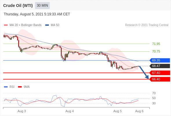Toggle the MA 50 legend label
171x116 pixels.
55,25
